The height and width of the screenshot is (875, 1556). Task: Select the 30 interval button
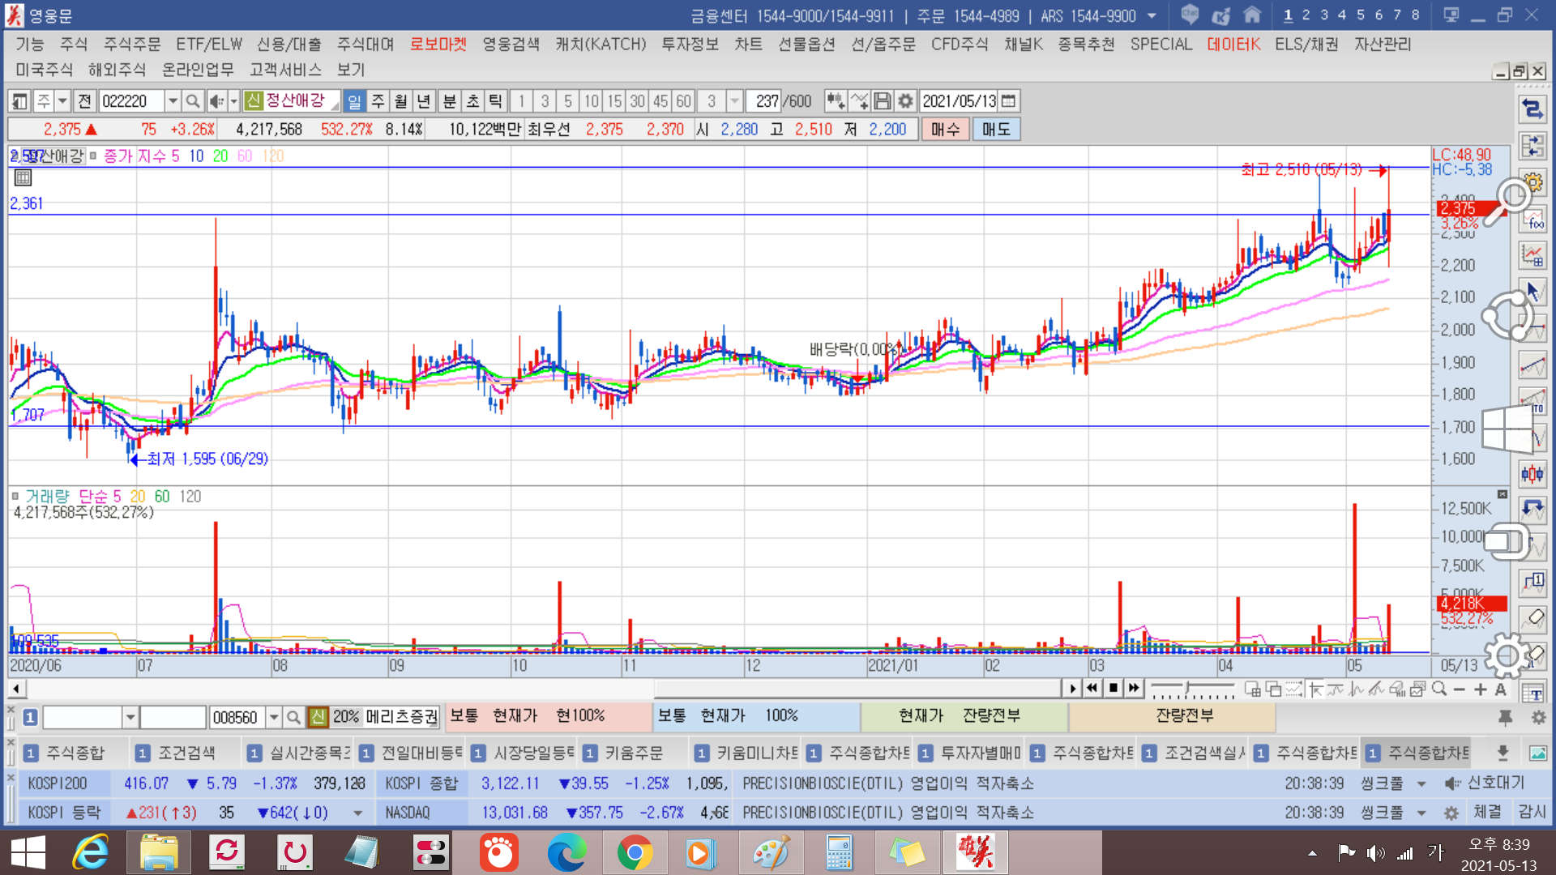638,101
